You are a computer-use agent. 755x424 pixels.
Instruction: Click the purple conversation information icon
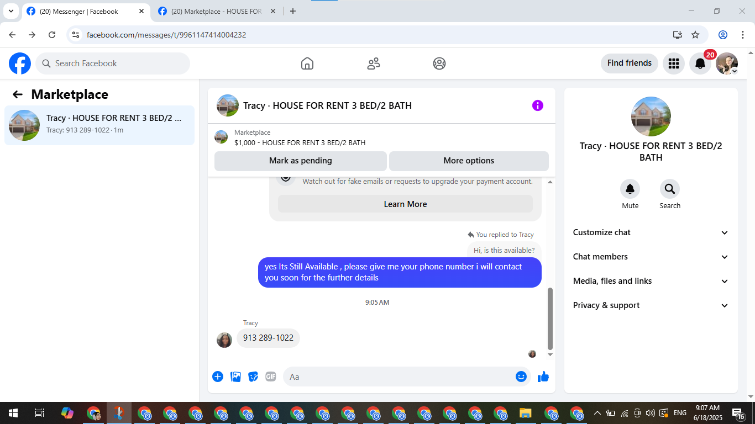click(538, 105)
